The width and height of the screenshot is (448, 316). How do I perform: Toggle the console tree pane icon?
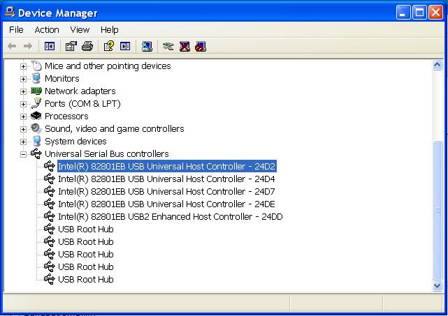click(x=50, y=46)
